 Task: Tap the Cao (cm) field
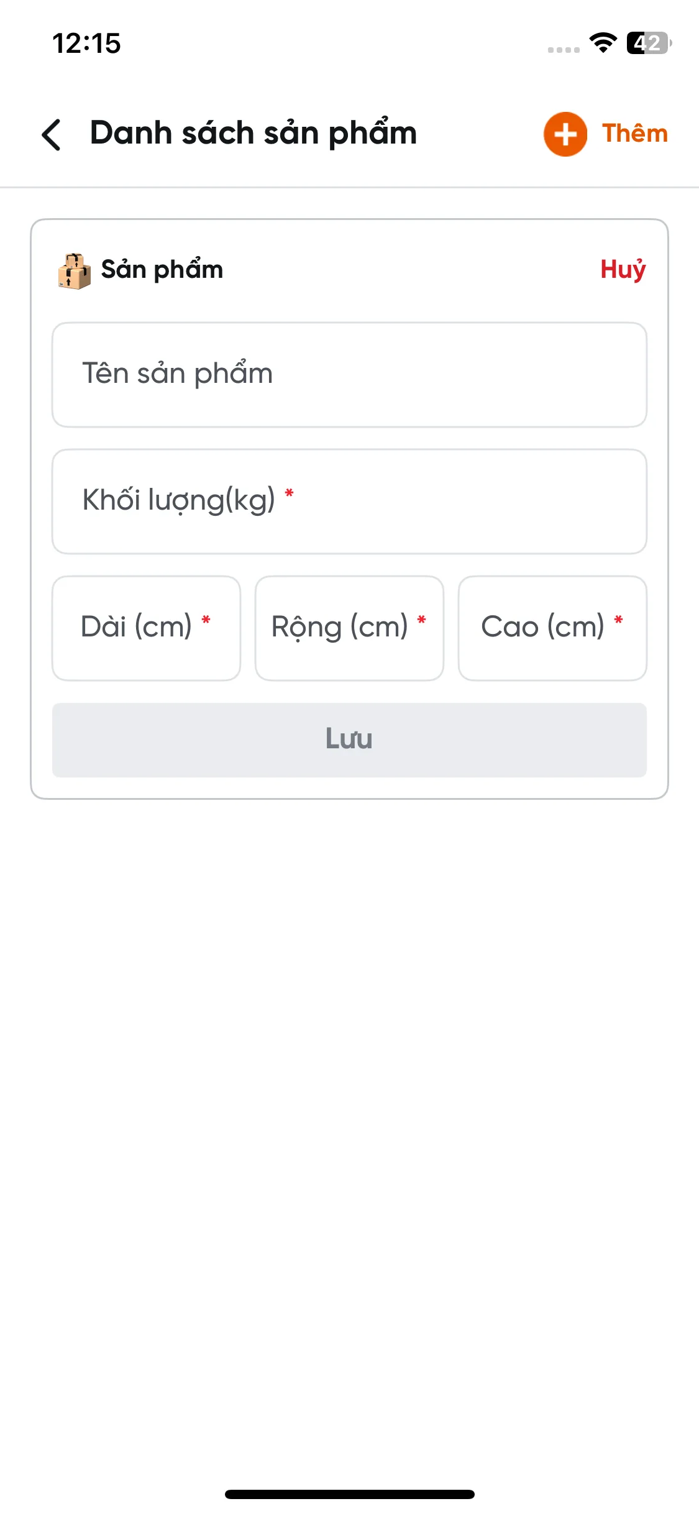pos(552,628)
